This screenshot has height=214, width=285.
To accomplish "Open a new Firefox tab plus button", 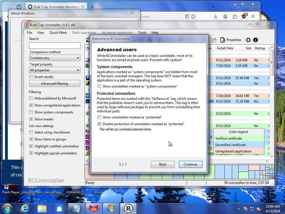I will [x=92, y=7].
